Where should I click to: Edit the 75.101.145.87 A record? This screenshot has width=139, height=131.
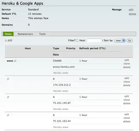127,96
